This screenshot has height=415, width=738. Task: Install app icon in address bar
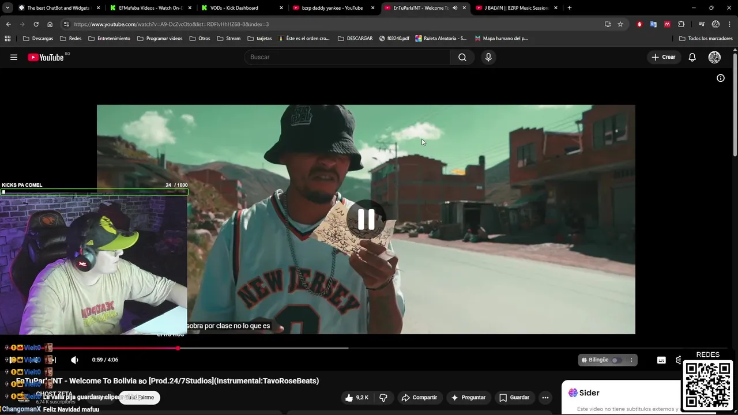[608, 24]
